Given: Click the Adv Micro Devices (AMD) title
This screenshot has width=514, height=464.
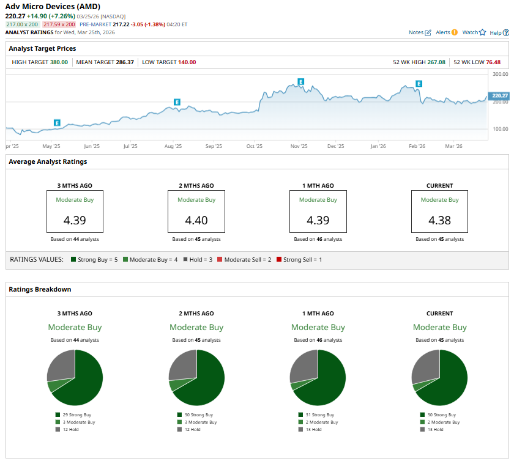Looking at the screenshot, I should 53,7.
